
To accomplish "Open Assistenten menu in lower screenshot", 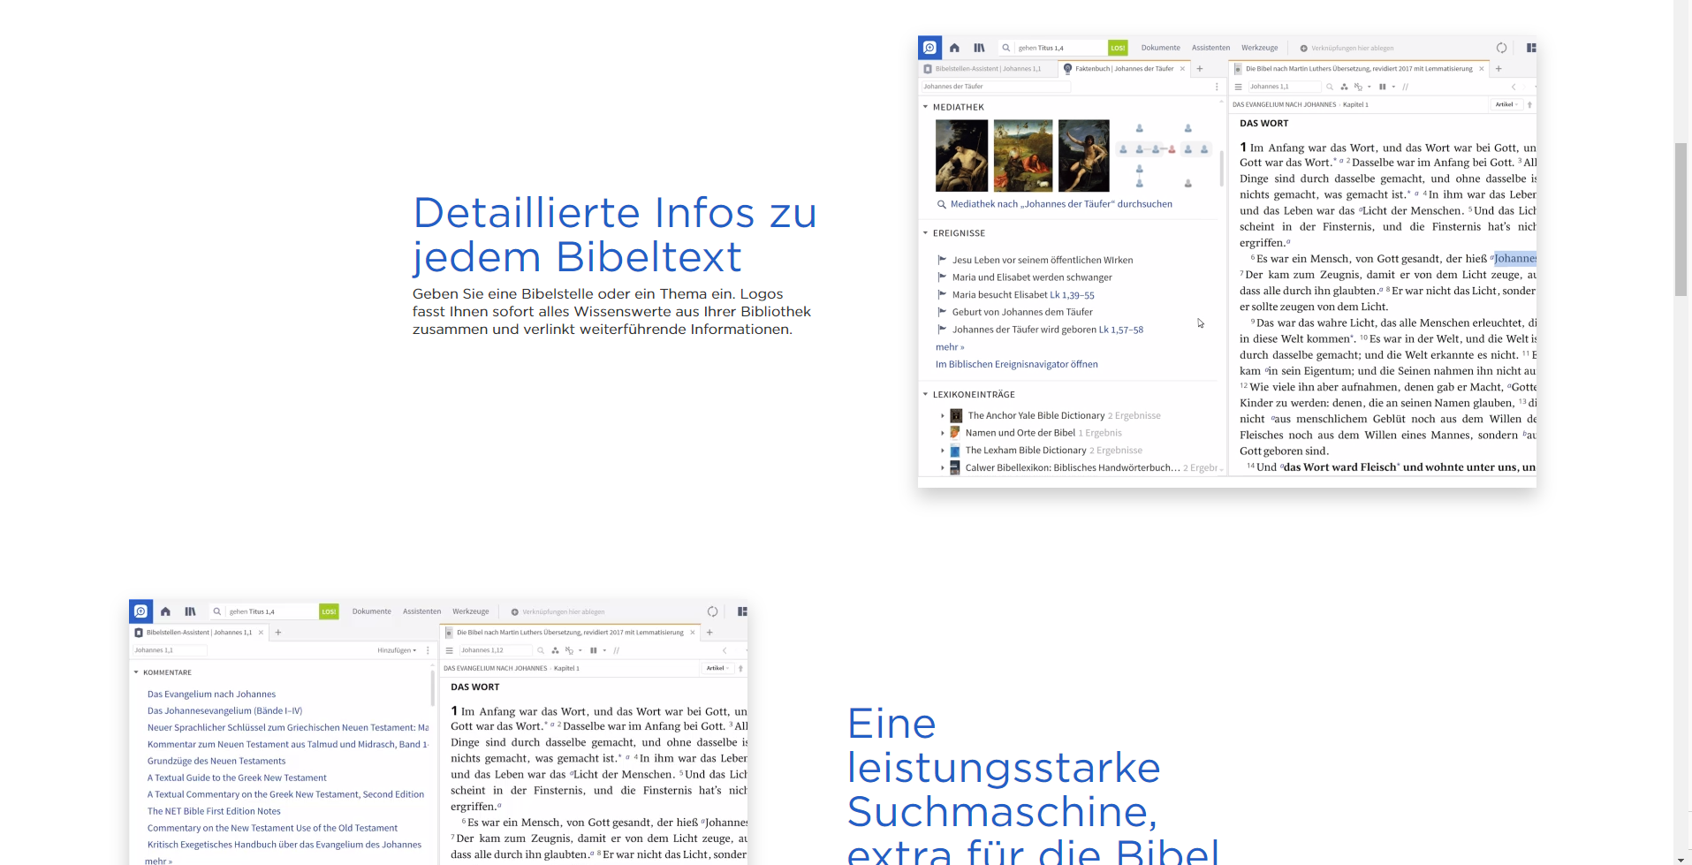I will click(x=421, y=611).
